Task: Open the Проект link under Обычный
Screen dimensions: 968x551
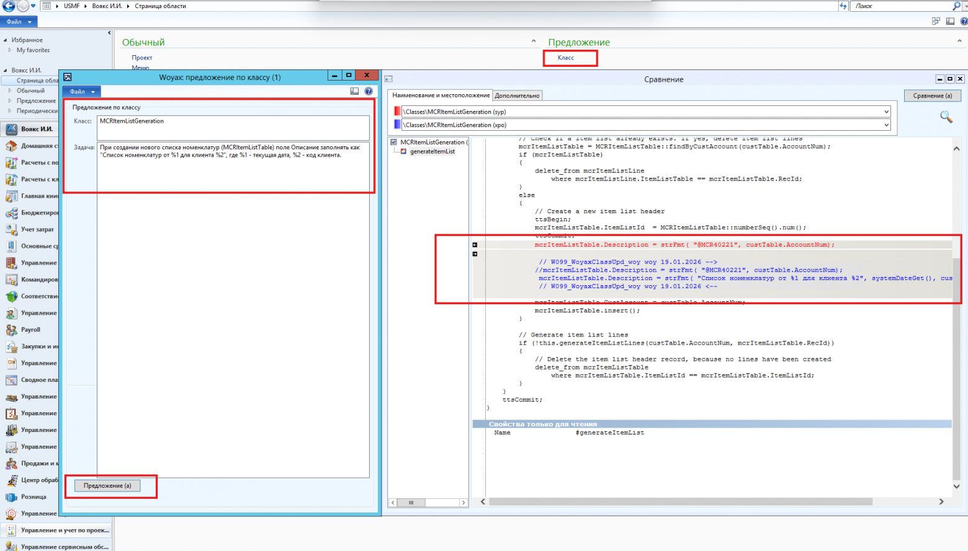Action: click(x=141, y=58)
